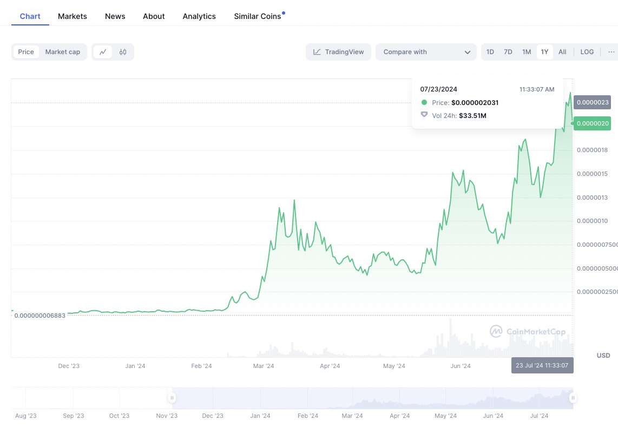The height and width of the screenshot is (433, 618).
Task: Click the USD currency label
Action: point(603,356)
